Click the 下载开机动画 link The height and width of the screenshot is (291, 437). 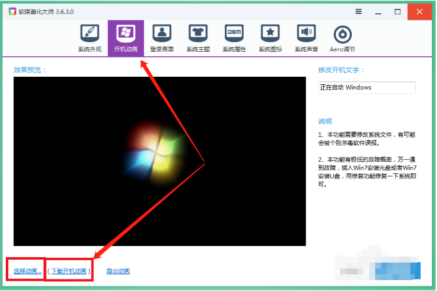click(x=69, y=271)
